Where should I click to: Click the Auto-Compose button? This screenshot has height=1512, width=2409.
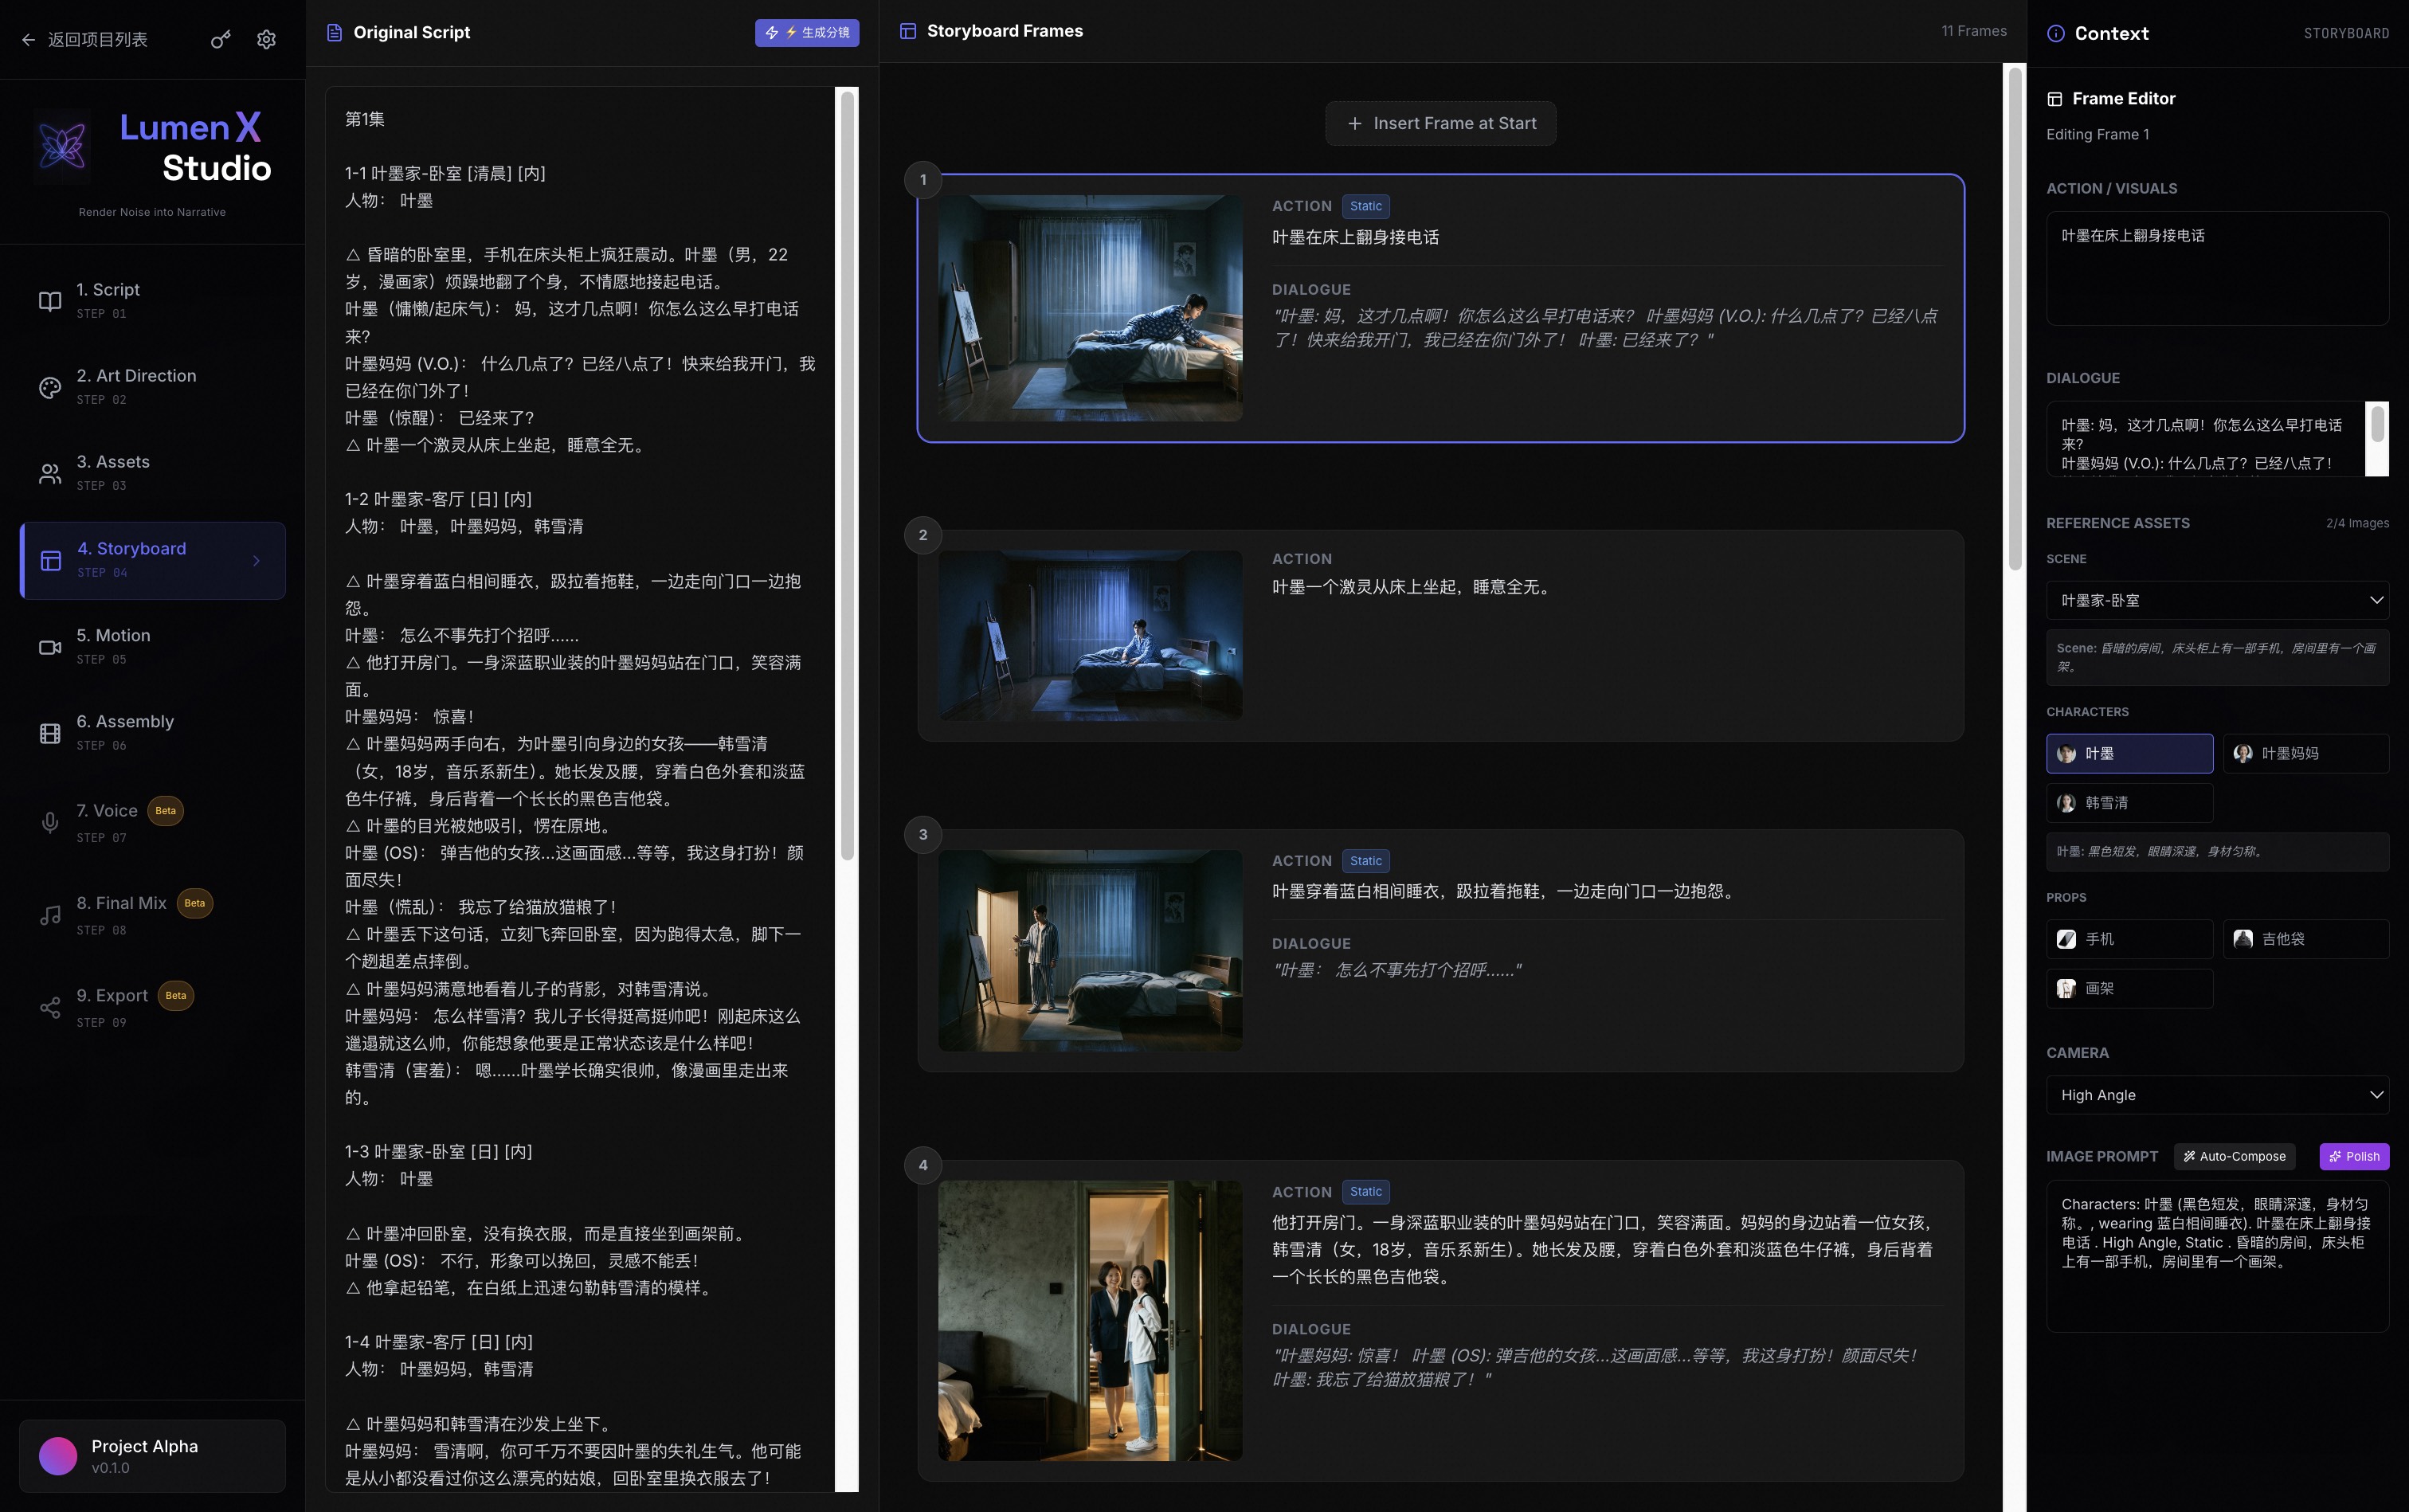(x=2234, y=1157)
